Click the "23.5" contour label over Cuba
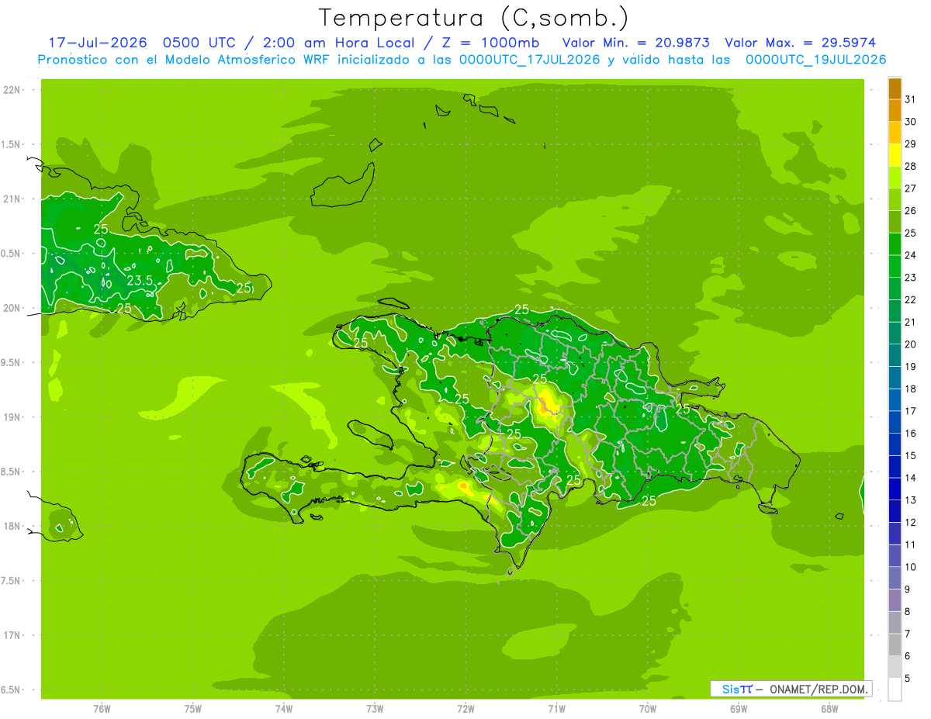 [140, 281]
